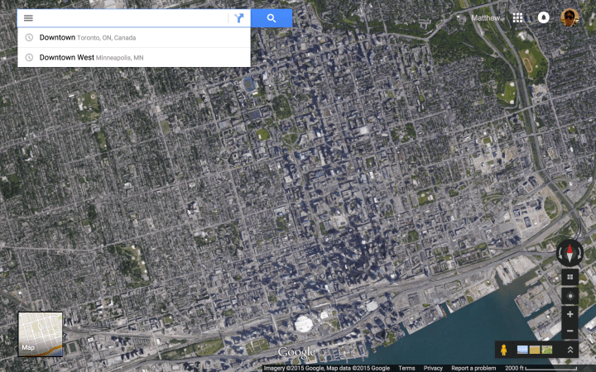Focus the Google Maps search field
The width and height of the screenshot is (596, 372).
pos(131,18)
